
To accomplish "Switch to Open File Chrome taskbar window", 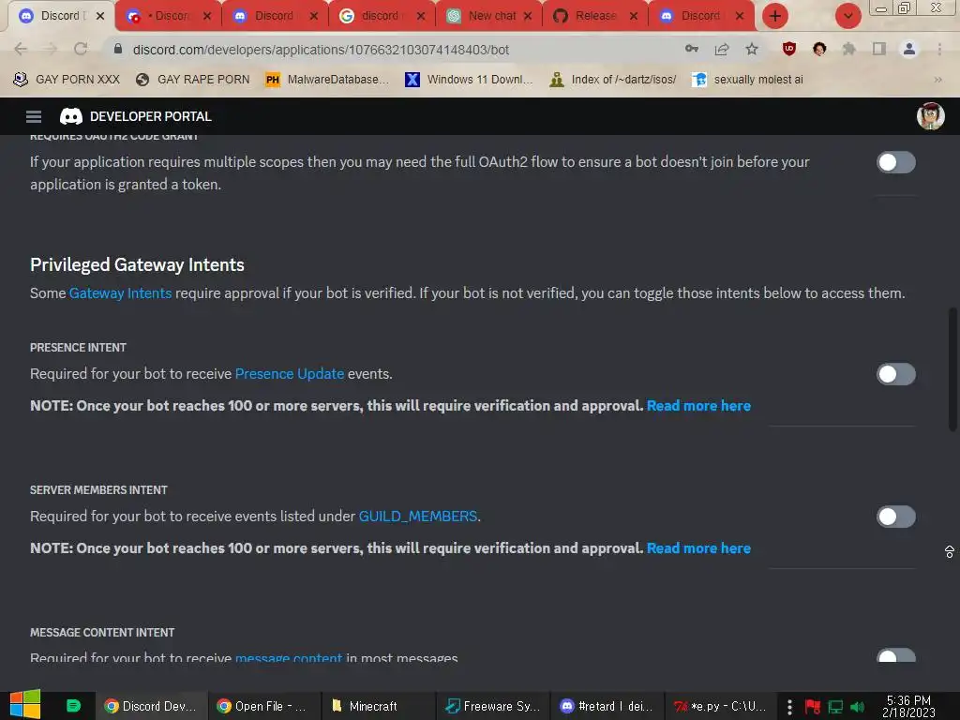I will tap(263, 707).
